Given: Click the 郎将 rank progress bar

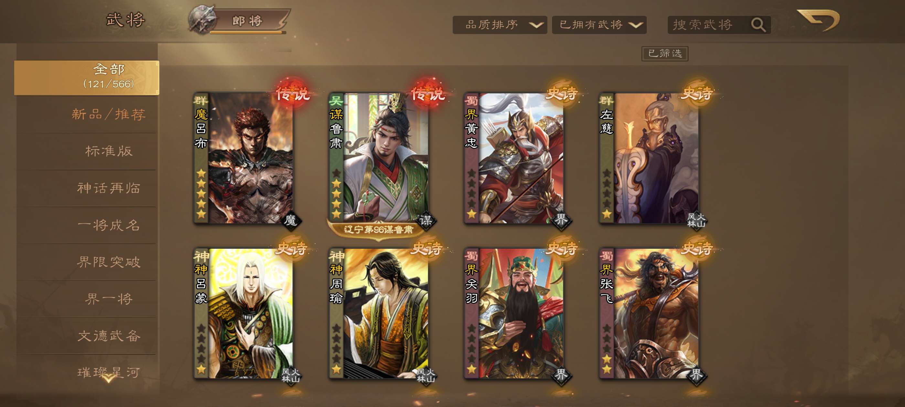Looking at the screenshot, I should [x=248, y=32].
